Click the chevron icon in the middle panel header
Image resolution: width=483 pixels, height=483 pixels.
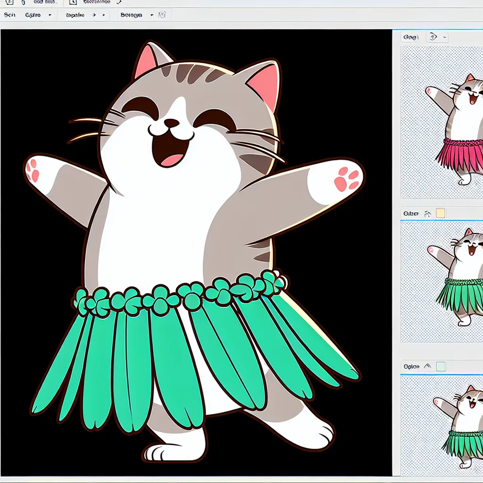tap(427, 214)
